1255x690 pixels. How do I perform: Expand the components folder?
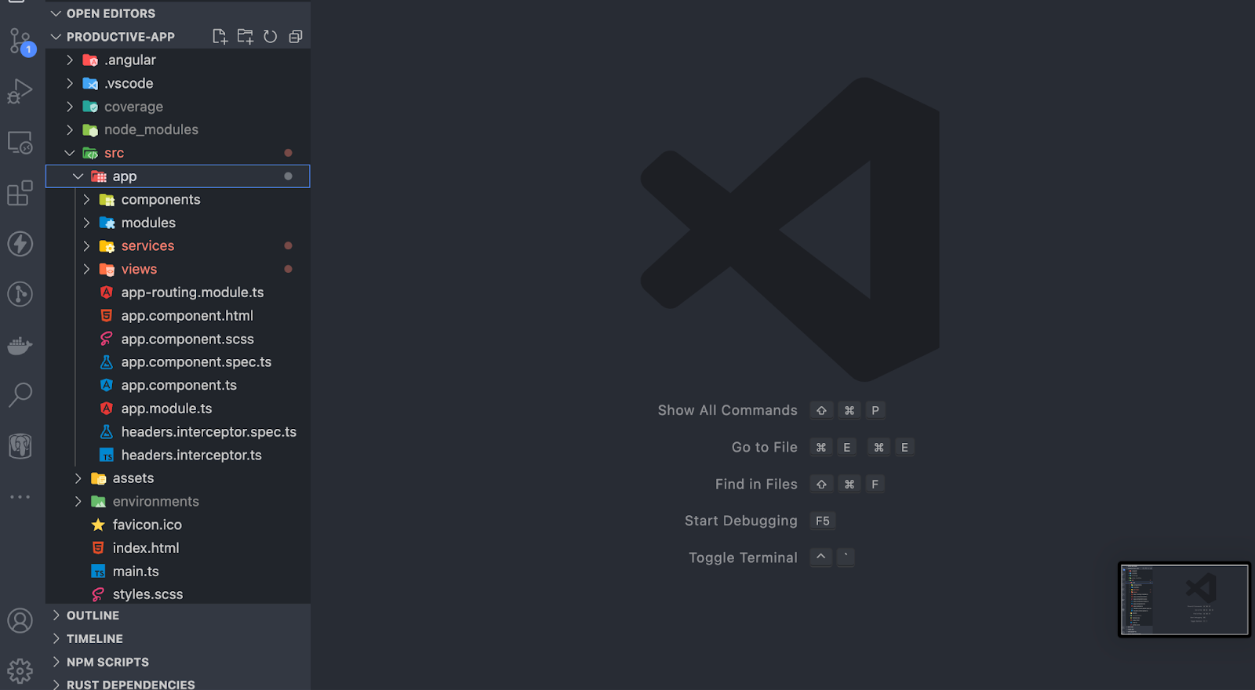pos(160,200)
